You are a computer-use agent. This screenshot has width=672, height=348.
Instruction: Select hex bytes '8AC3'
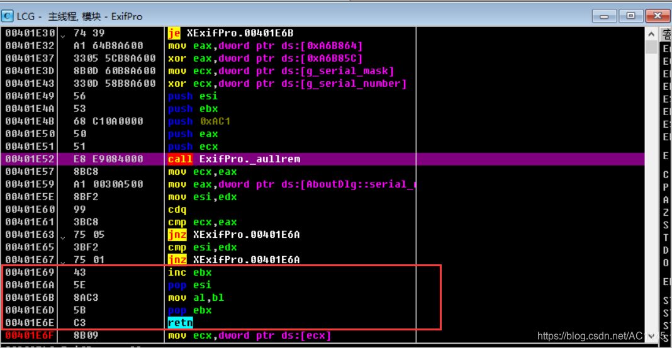coord(86,298)
